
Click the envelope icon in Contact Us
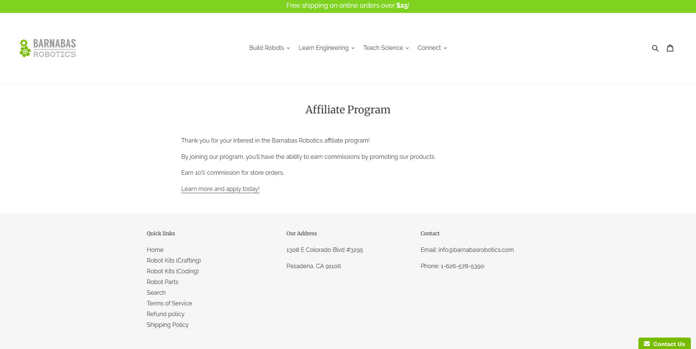[x=647, y=344]
